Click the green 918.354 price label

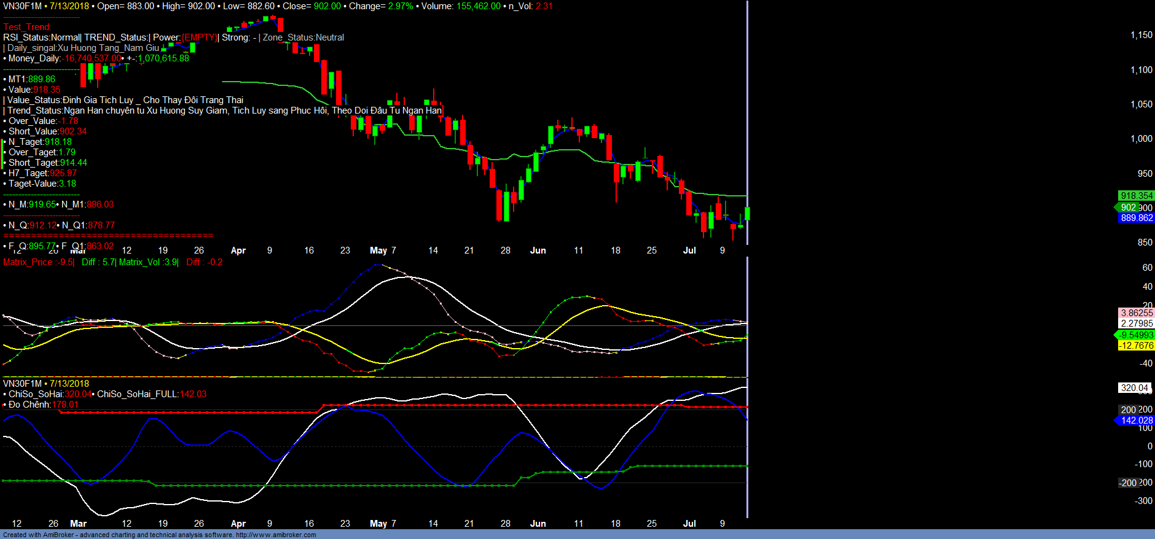[x=1136, y=196]
